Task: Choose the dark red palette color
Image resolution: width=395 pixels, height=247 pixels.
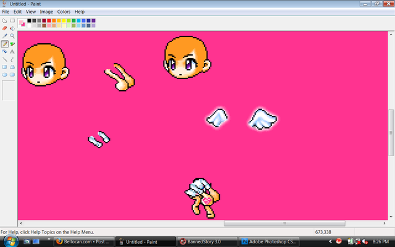Action: (44, 20)
